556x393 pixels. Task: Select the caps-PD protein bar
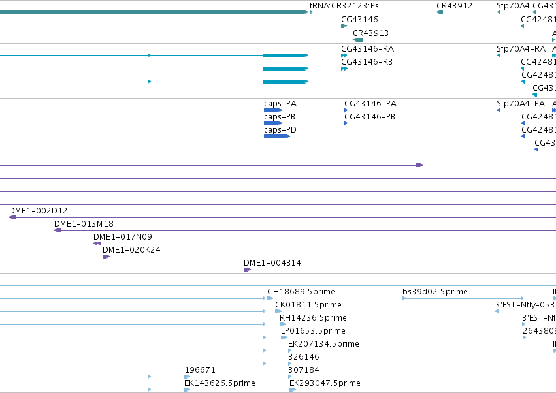click(x=277, y=136)
